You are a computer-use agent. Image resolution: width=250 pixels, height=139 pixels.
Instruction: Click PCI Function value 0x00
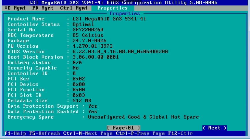click(x=79, y=90)
